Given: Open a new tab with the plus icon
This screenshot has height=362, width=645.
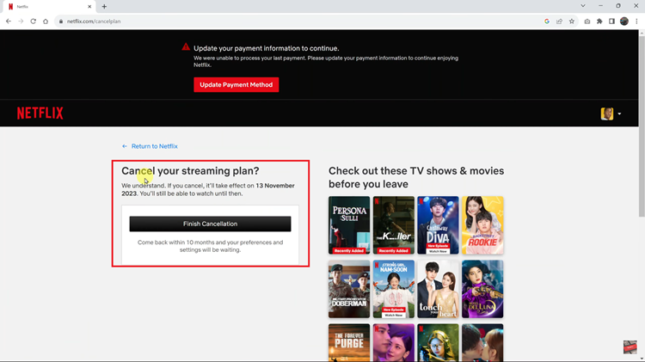Looking at the screenshot, I should pos(104,7).
